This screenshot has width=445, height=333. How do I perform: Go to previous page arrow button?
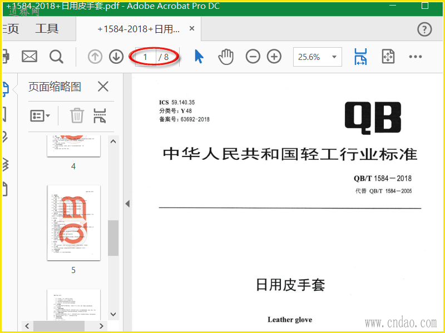click(x=95, y=57)
